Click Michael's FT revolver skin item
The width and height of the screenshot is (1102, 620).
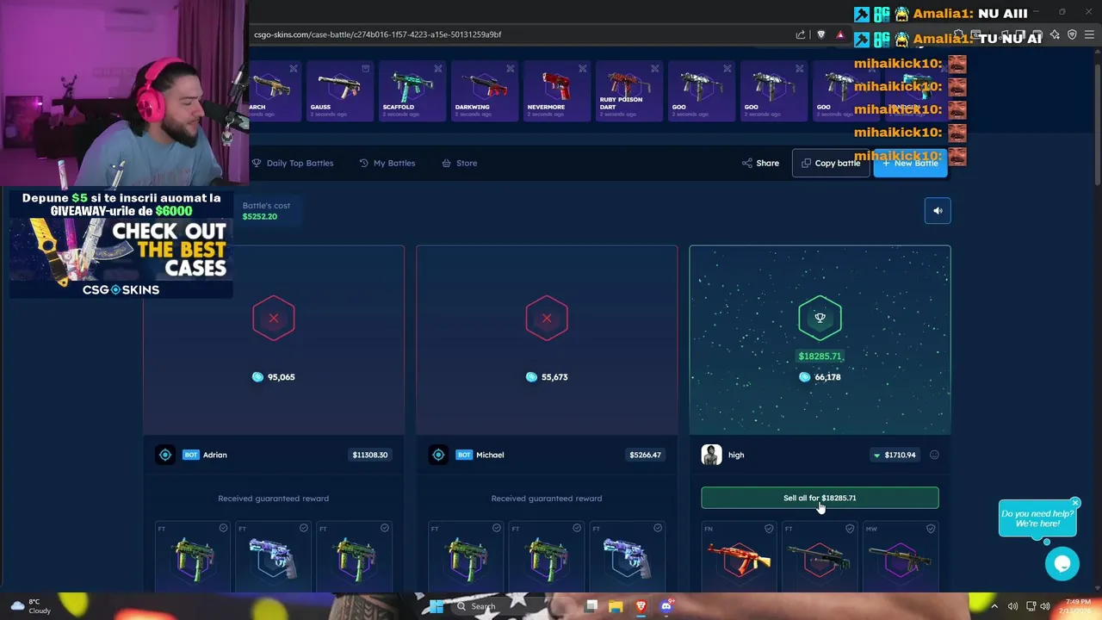pos(628,557)
